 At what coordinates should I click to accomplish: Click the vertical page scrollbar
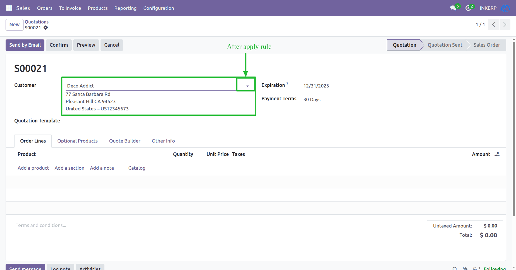514,129
